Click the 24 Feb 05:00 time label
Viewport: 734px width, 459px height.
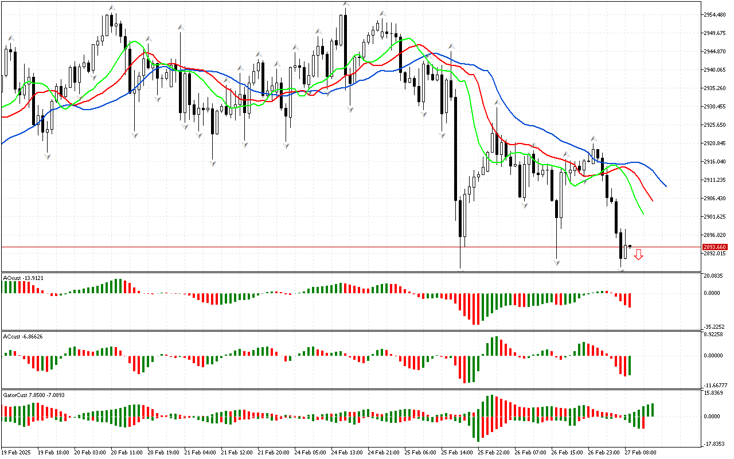click(x=310, y=453)
